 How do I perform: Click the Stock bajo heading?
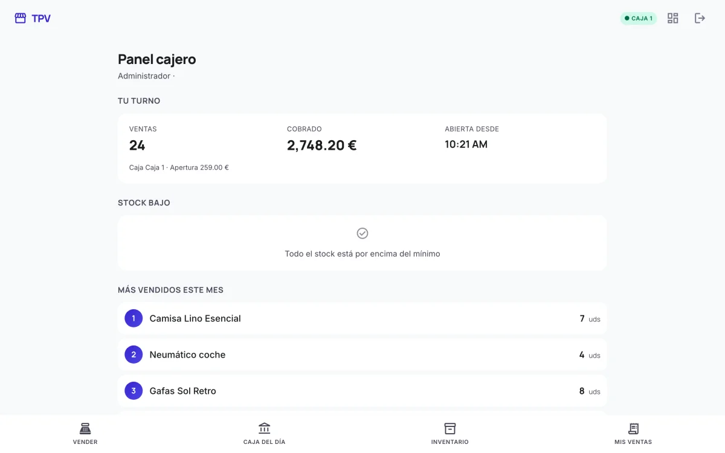click(144, 203)
